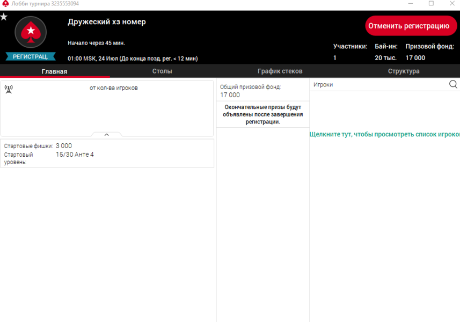Click the link to view player list
460x322 pixels.
click(x=384, y=135)
